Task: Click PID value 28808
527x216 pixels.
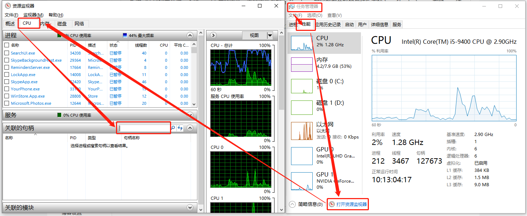Action: pos(75,96)
